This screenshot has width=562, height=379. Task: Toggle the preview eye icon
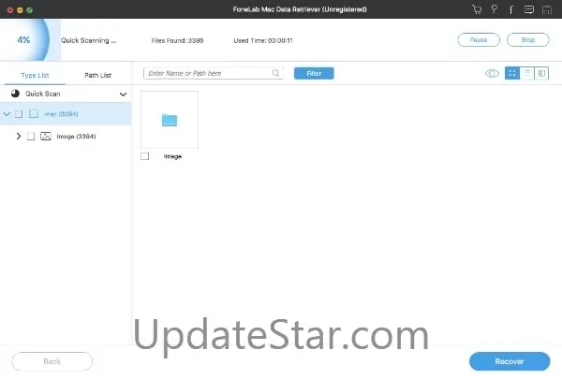pos(492,73)
